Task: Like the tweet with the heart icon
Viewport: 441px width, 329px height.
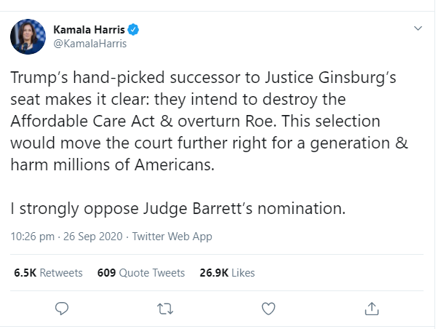Action: (269, 309)
